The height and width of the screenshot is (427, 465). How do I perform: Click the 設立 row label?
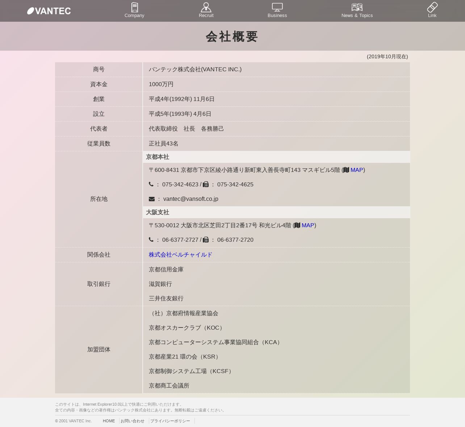point(99,114)
